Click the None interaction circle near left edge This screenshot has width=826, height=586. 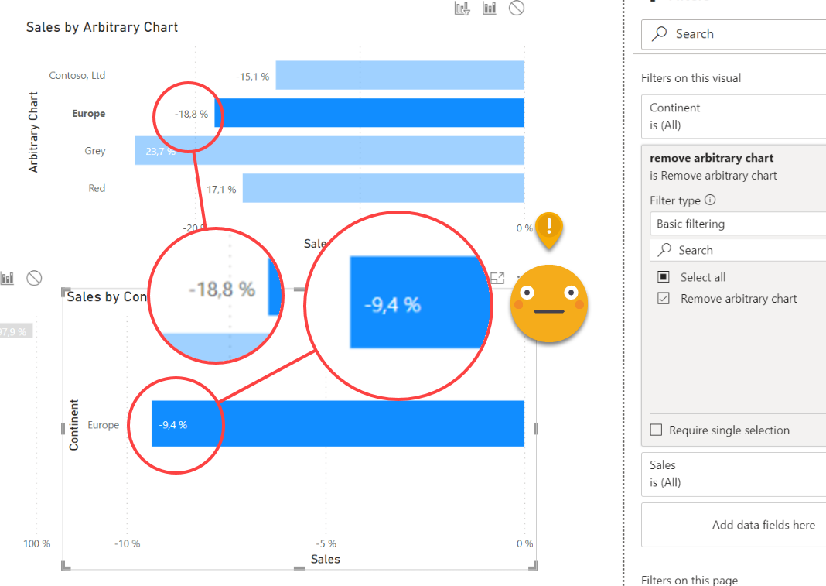point(34,278)
